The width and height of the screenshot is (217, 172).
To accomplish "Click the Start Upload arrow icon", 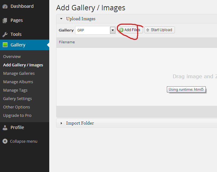I will (148, 30).
